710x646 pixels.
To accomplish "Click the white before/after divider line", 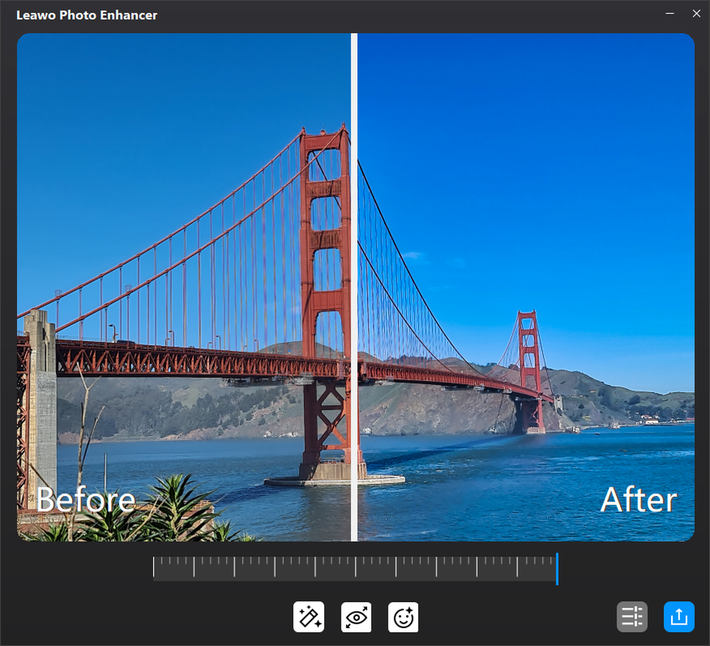I will pos(354,287).
